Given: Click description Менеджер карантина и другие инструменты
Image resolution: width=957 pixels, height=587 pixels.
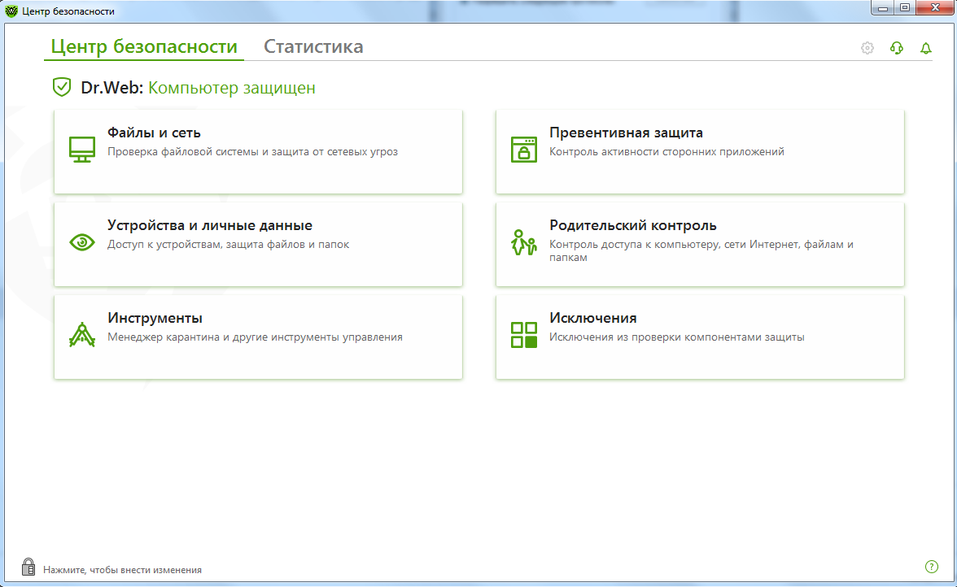Looking at the screenshot, I should 256,337.
